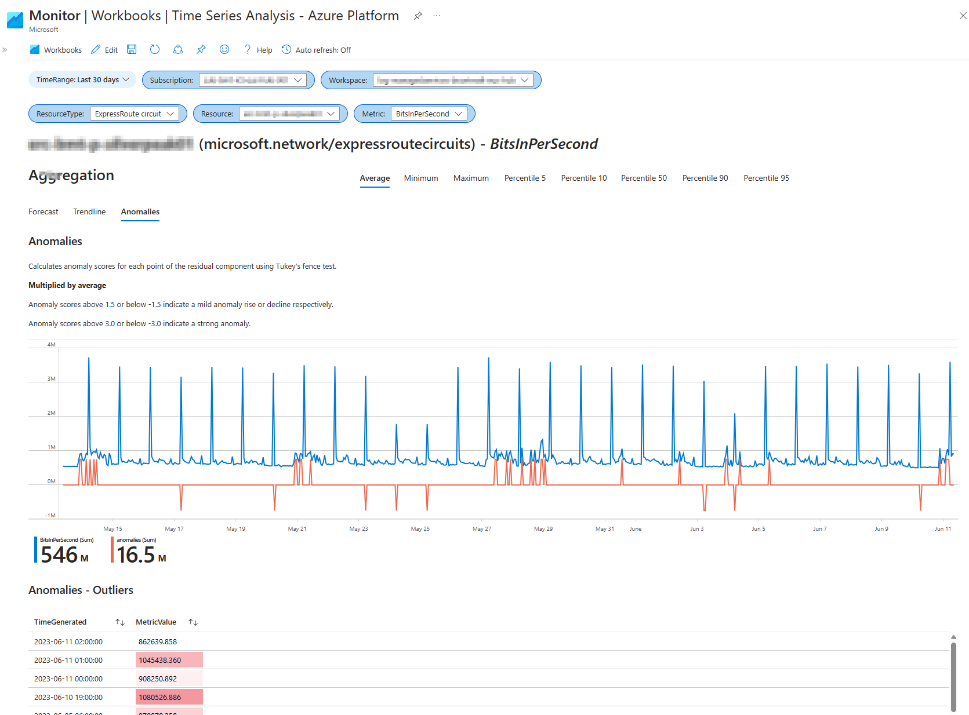The width and height of the screenshot is (969, 715).
Task: Click MetricValue column header
Action: click(x=156, y=622)
